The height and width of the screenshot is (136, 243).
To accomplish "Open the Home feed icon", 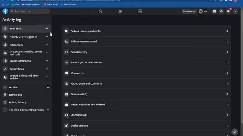I will [x=100, y=11].
